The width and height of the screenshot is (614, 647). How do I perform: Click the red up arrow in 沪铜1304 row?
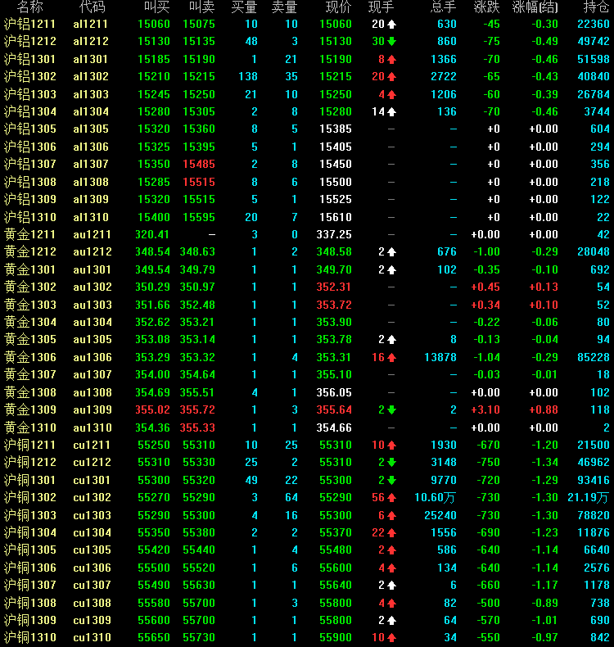coord(391,532)
